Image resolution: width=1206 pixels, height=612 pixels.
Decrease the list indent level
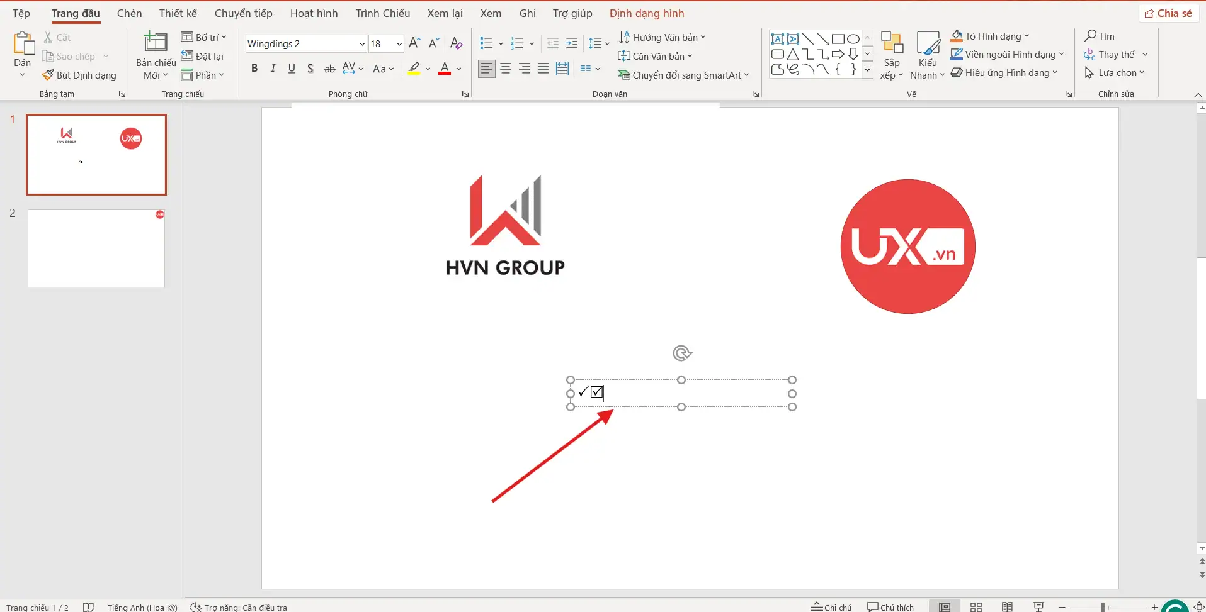(x=552, y=43)
